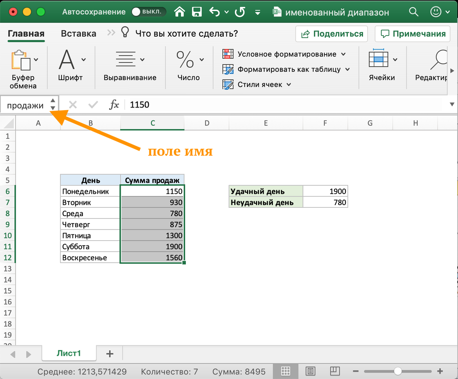Select column E header
458x379 pixels.
click(x=266, y=123)
